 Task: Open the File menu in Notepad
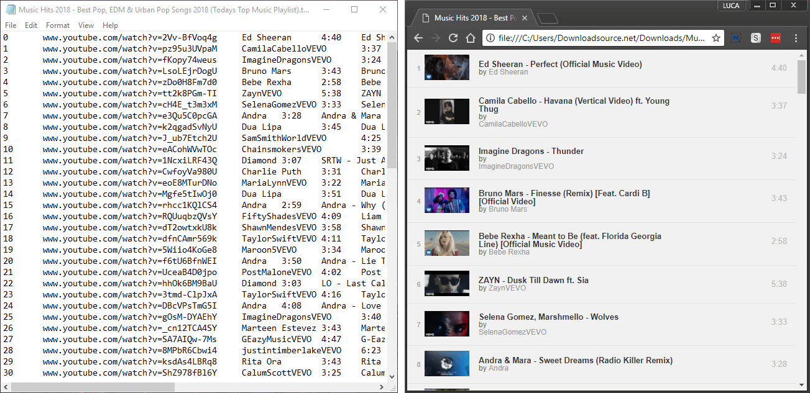[11, 25]
